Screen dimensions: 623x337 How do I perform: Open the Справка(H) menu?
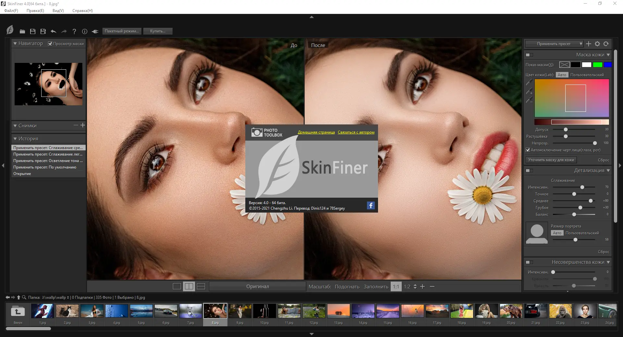coord(82,11)
